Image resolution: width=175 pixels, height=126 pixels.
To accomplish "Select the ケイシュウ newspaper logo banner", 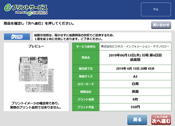I will [x=17, y=37].
